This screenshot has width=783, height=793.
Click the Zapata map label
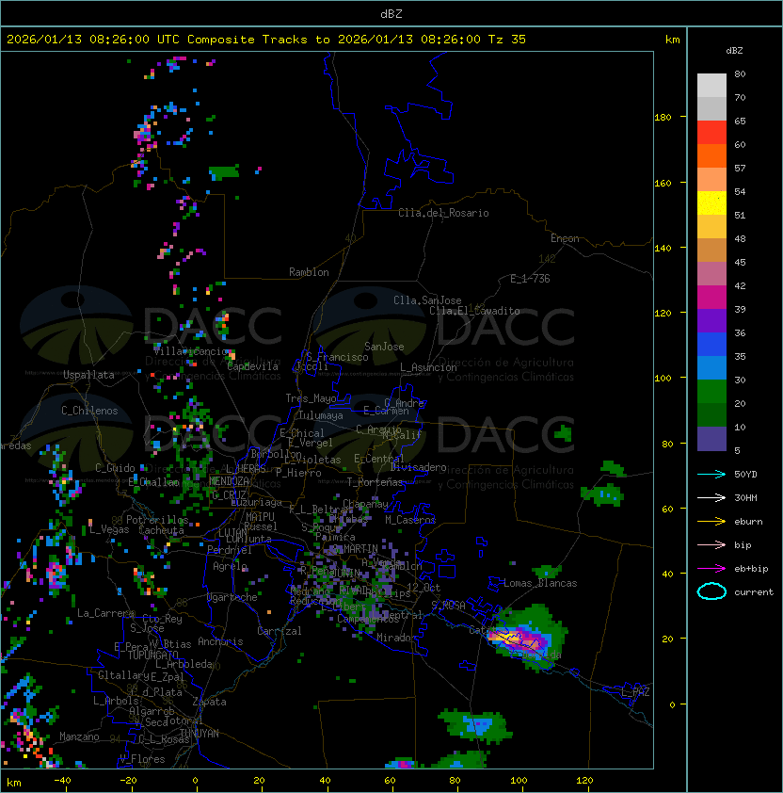tap(209, 702)
